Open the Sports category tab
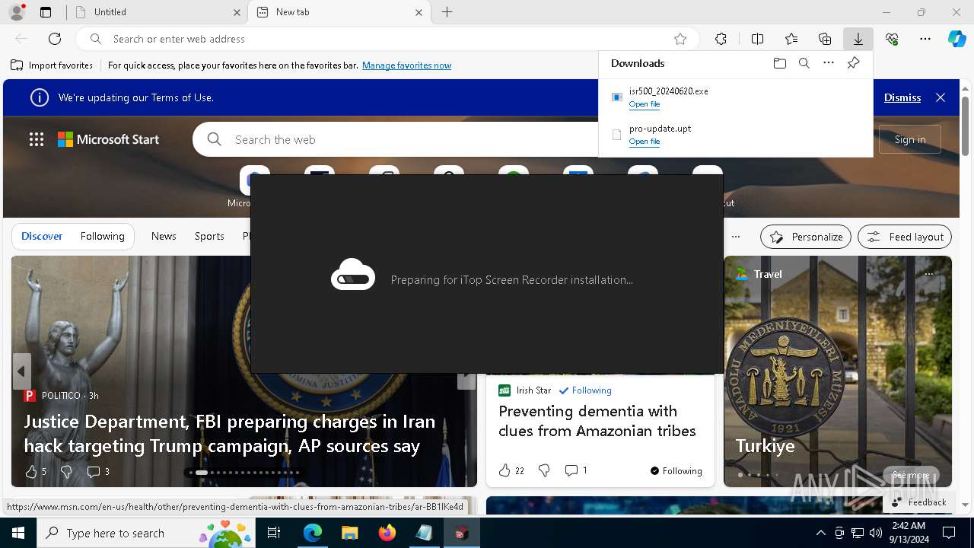The height and width of the screenshot is (548, 974). [x=209, y=237]
